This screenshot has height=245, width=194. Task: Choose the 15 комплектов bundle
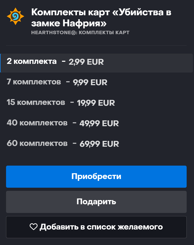click(36, 102)
